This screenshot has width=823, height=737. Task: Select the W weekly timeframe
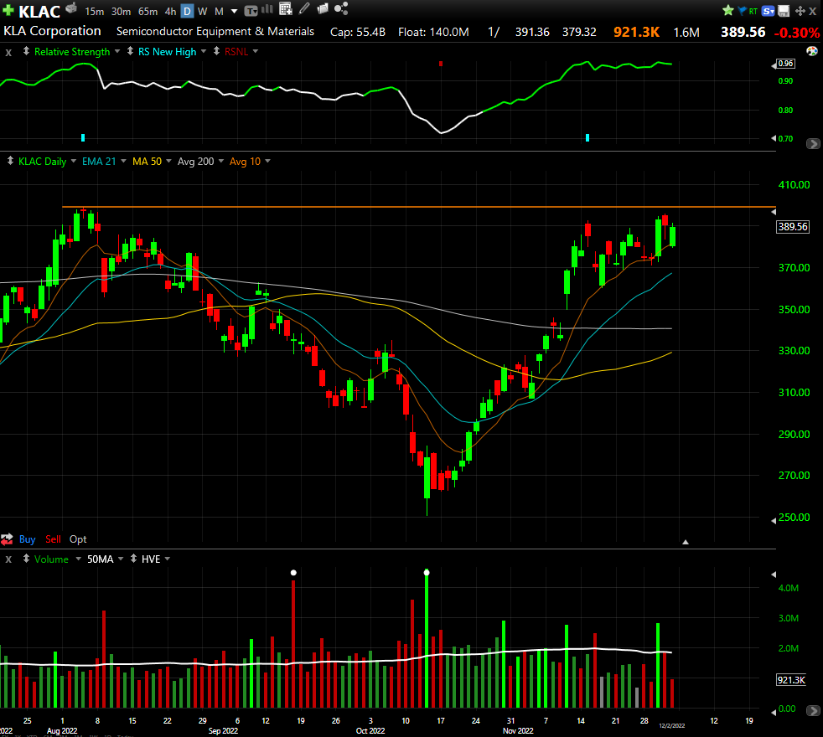[x=203, y=11]
